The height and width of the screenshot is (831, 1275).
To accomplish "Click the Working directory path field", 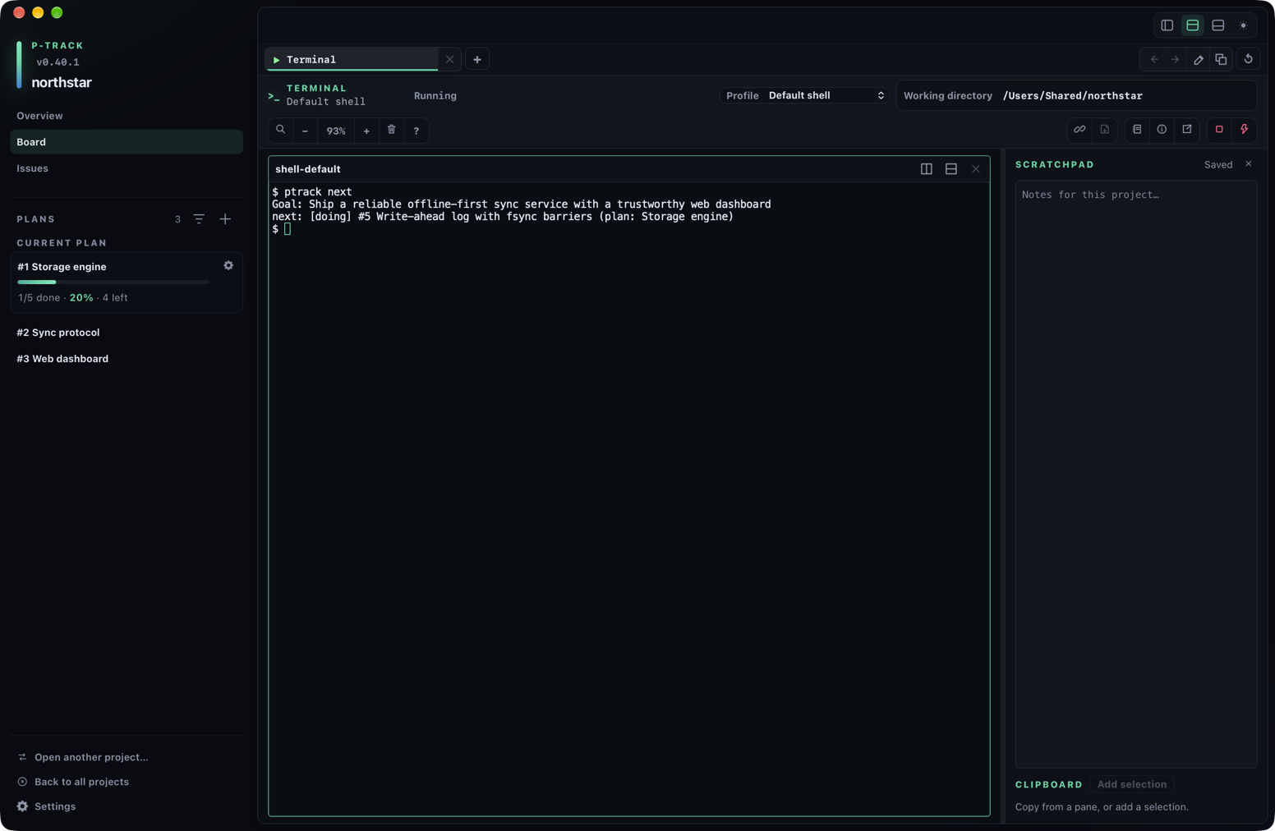I will point(1076,96).
